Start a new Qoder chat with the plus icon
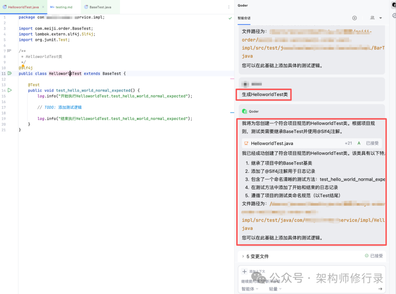 [x=355, y=18]
